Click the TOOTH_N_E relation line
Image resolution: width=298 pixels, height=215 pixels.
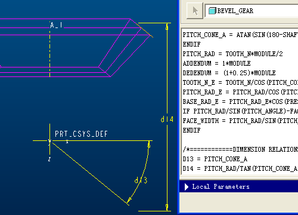coord(240,82)
